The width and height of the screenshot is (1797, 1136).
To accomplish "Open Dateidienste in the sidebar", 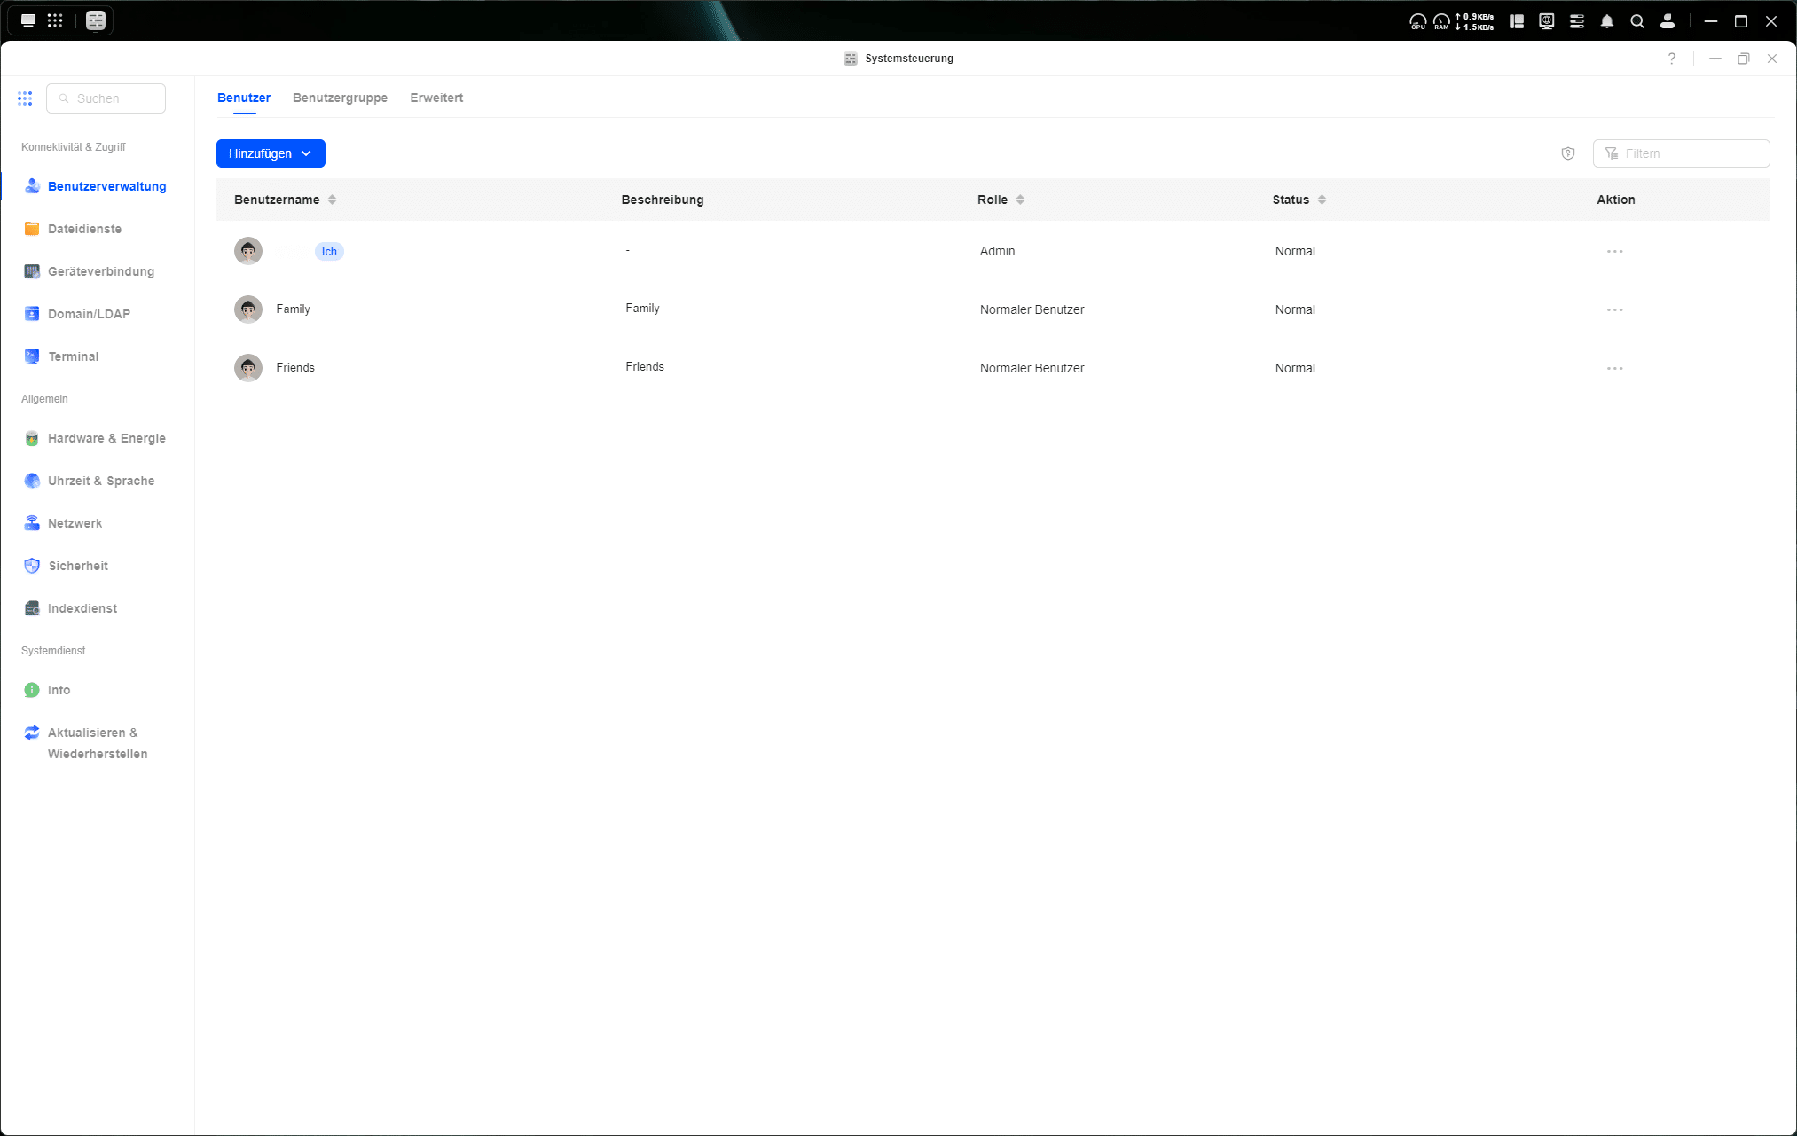I will pyautogui.click(x=84, y=229).
